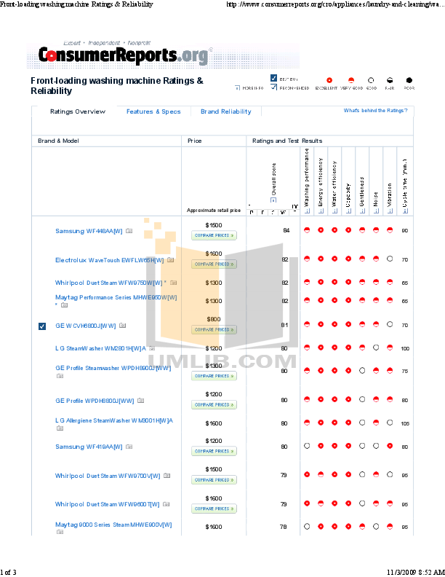Screen dimensions: 445x577
Task: Click the Poor rating symbol in the legend
Action: pyautogui.click(x=409, y=80)
